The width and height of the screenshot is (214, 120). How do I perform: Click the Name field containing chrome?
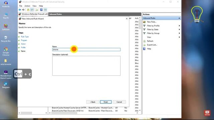tap(86, 50)
